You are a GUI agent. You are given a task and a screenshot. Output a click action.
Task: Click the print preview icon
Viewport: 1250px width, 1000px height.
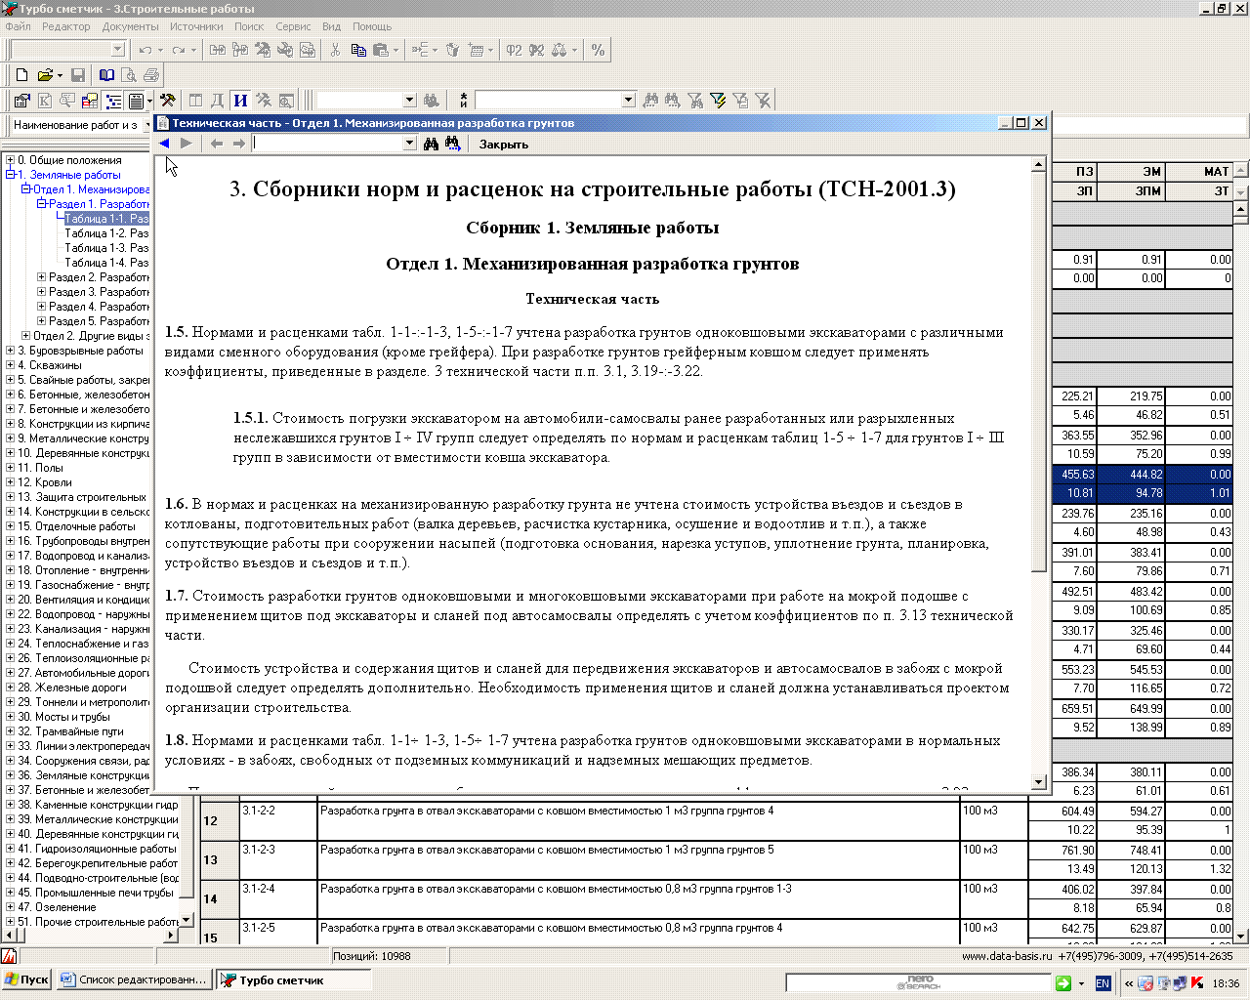[x=129, y=75]
